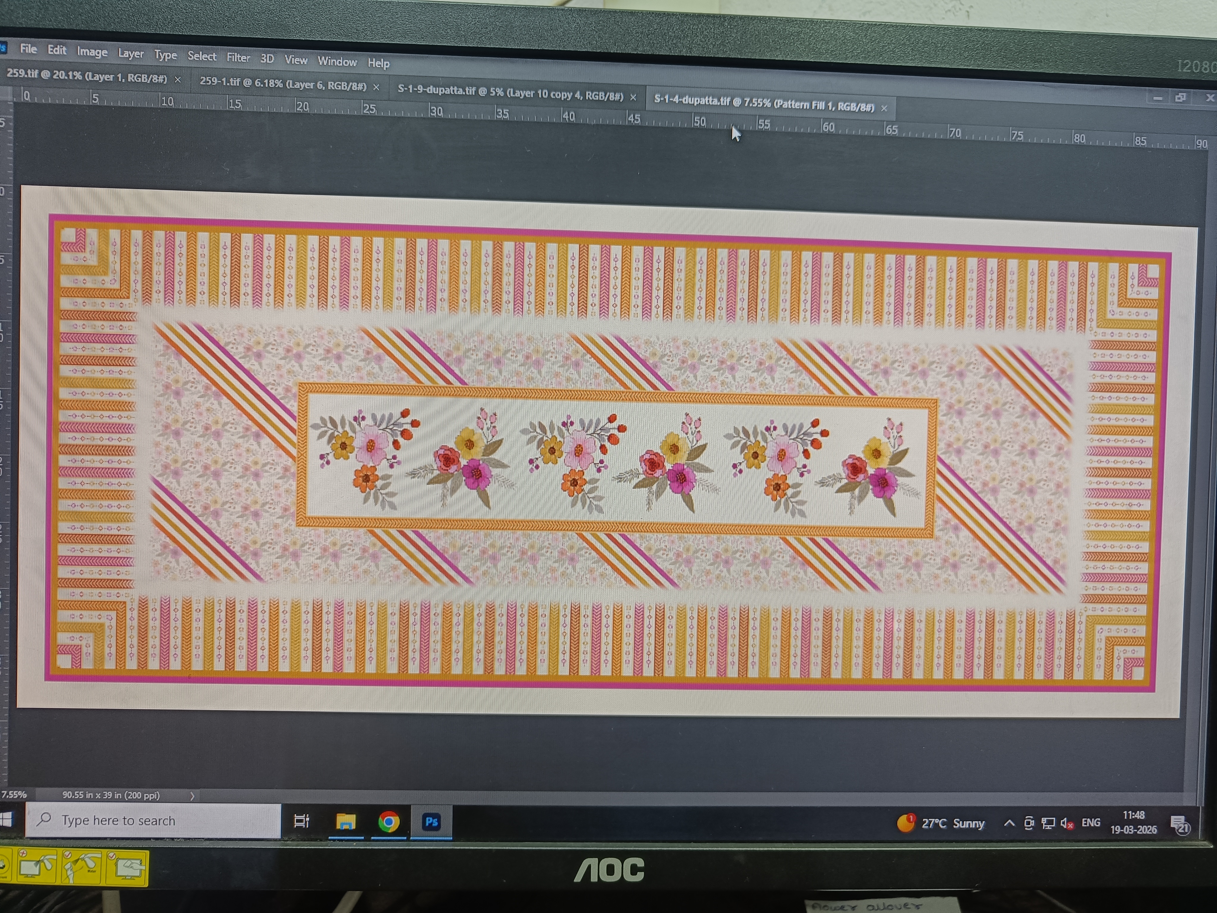This screenshot has height=913, width=1217.
Task: Click the muted volume speaker icon
Action: pos(1067,824)
